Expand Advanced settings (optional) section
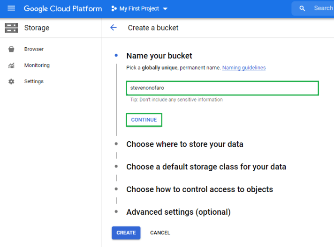This screenshot has width=334, height=247. tap(178, 212)
